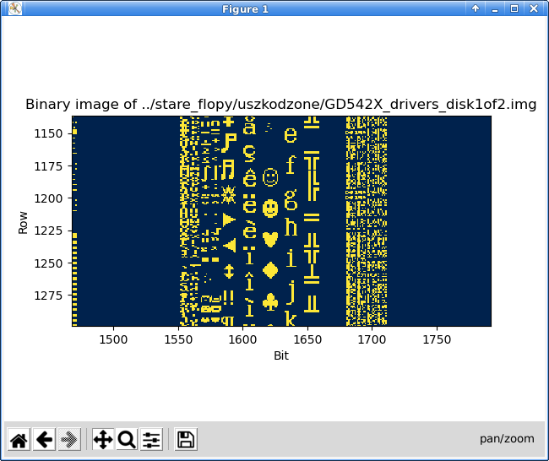Open the matplotlib window menu icon in the title bar
Screen dimensions: 549x461
(15, 8)
